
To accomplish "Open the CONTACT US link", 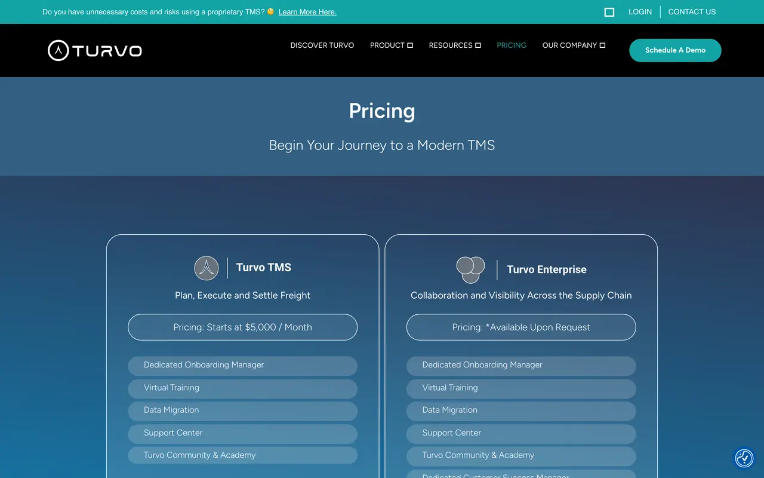I will [x=692, y=12].
